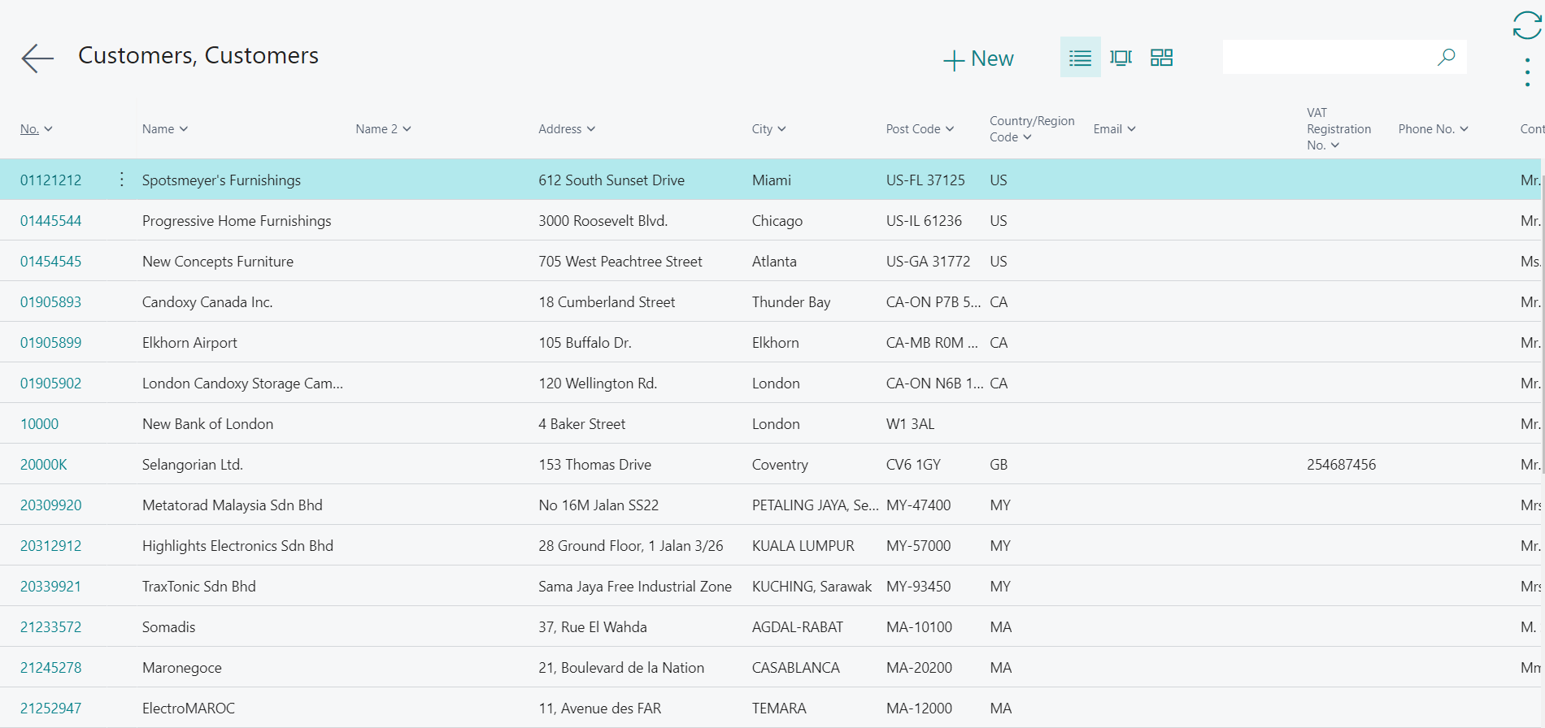
Task: Select the Metatorad Malaysia Sdn Bhd name
Action: [233, 505]
